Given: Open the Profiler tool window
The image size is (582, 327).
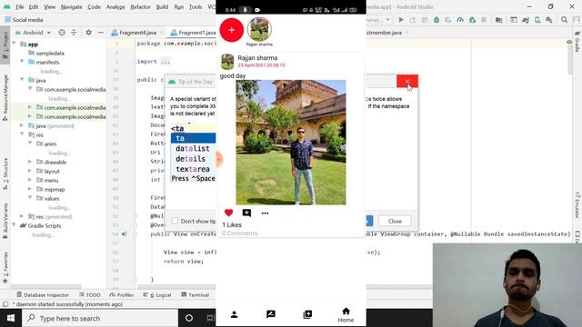Looking at the screenshot, I should [121, 294].
